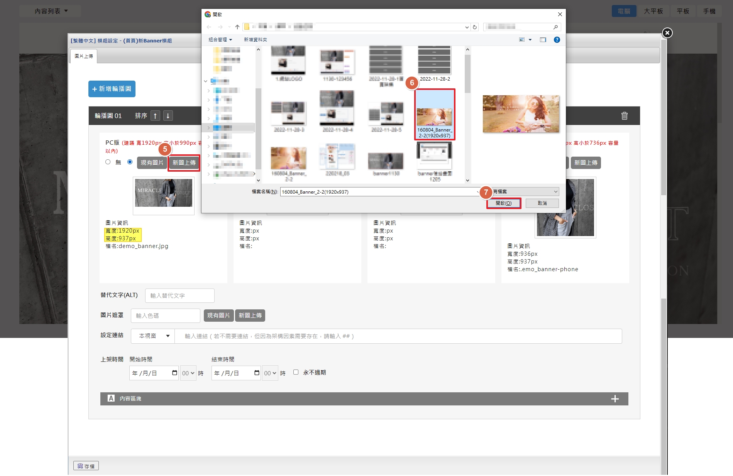
Task: Select the '無' radio option
Action: tap(108, 162)
